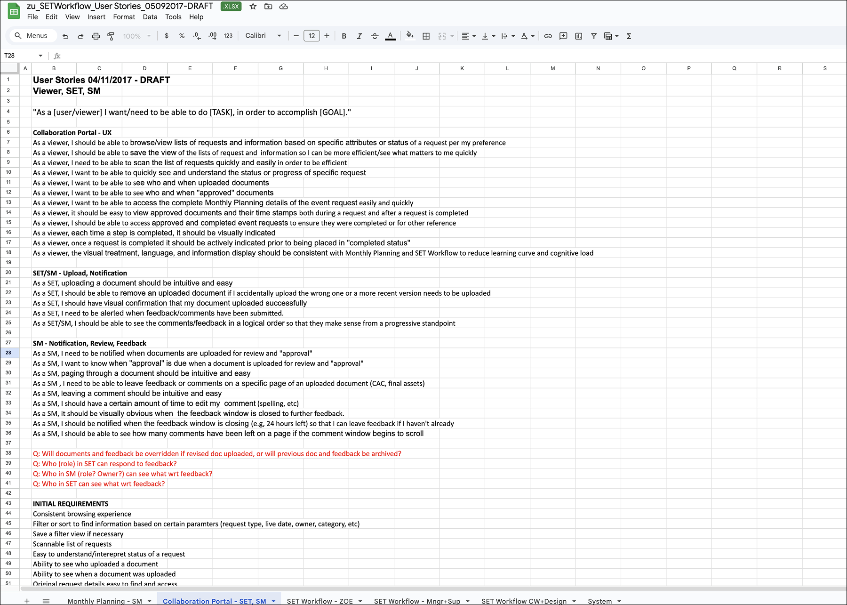The image size is (847, 605).
Task: Print the spreadsheet using the printer icon
Action: (96, 36)
